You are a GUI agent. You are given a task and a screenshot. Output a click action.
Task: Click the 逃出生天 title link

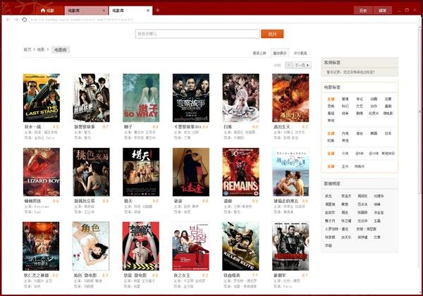(281, 127)
